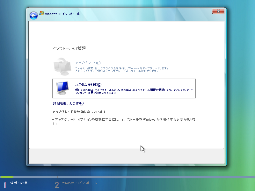Click the blue monitor custom install icon
Image resolution: width=255 pixels, height=191 pixels.
point(62,88)
